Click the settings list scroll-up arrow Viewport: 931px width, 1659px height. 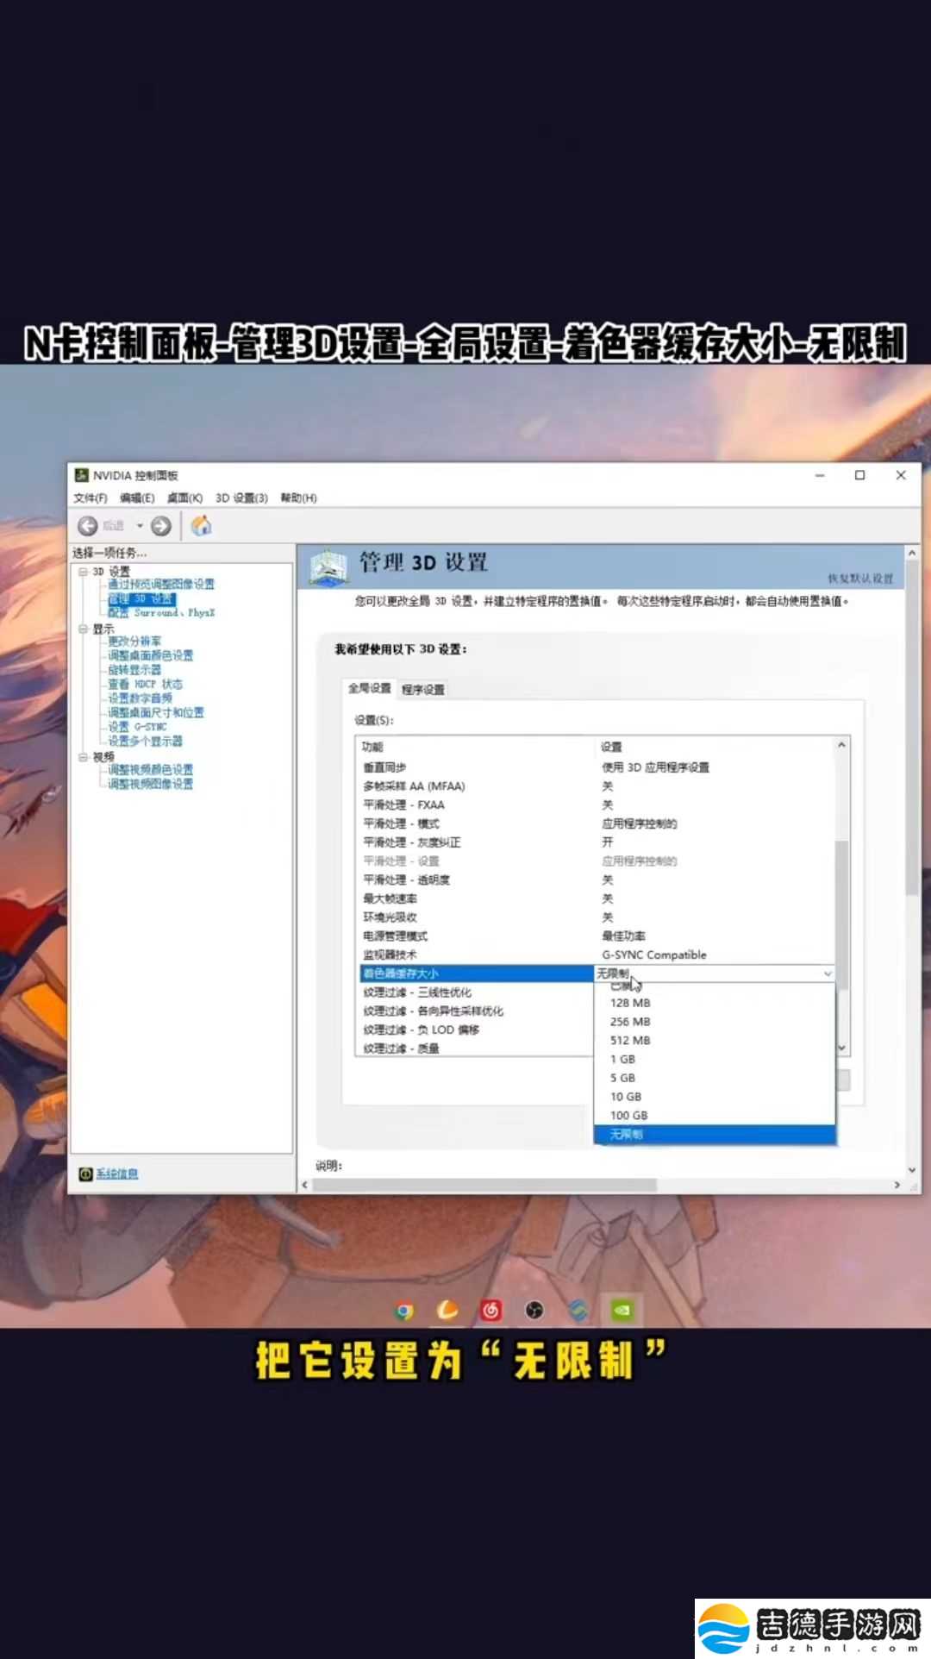[x=842, y=744]
